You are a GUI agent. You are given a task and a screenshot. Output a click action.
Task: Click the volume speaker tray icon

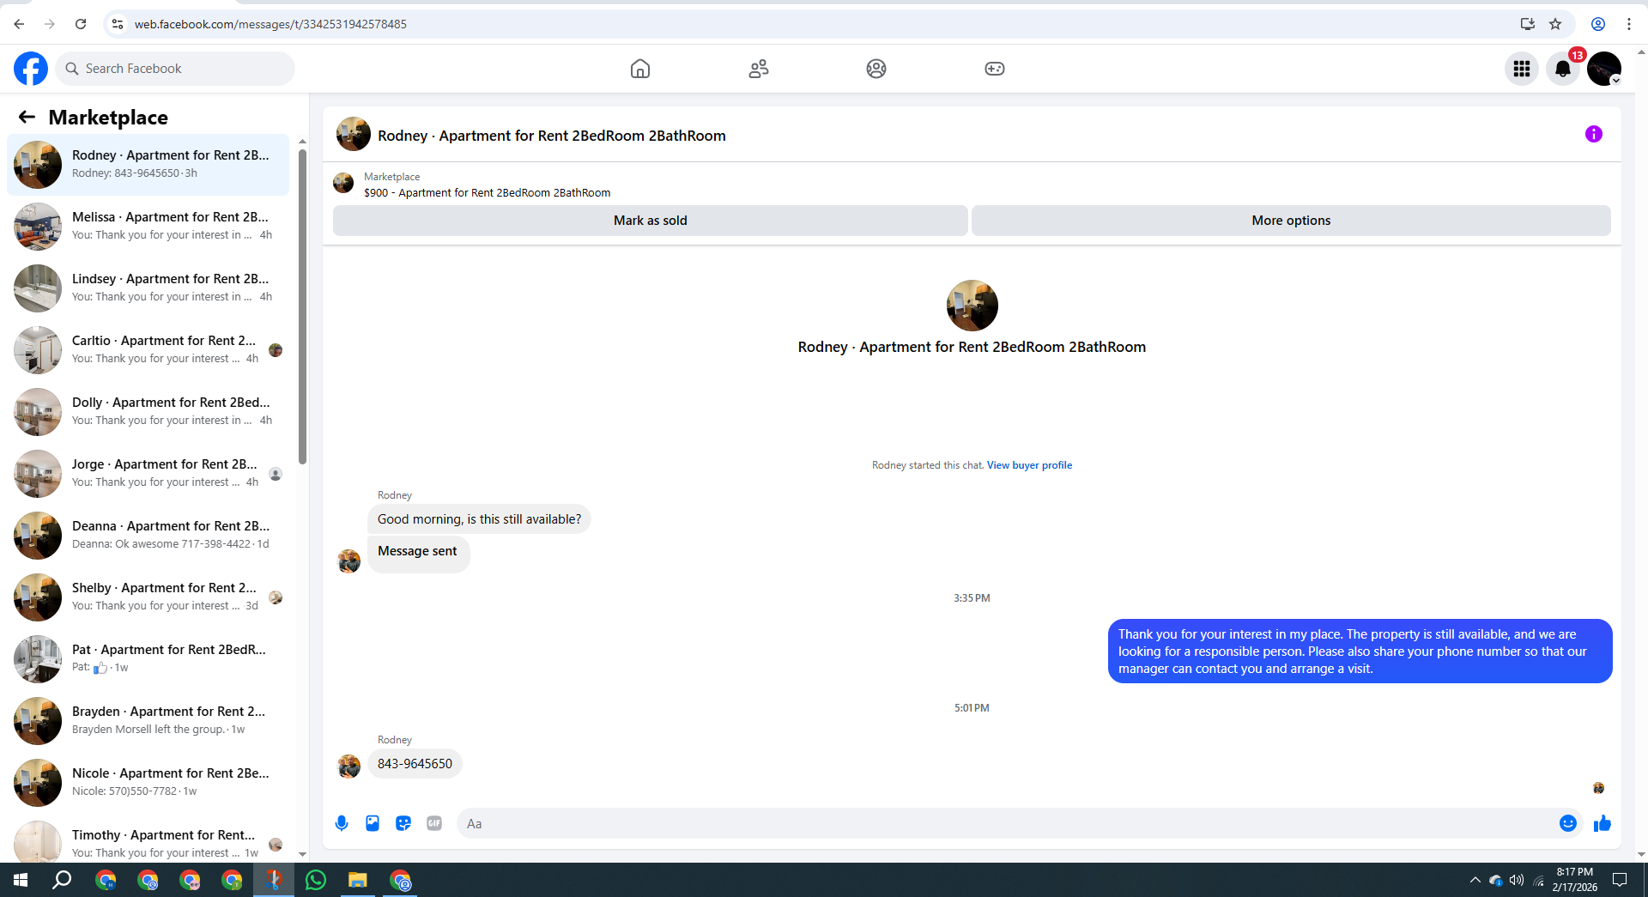pyautogui.click(x=1517, y=880)
